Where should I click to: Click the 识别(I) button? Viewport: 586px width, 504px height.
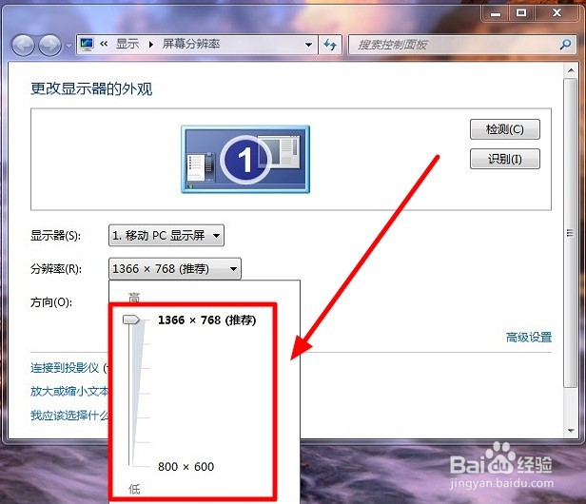(505, 159)
